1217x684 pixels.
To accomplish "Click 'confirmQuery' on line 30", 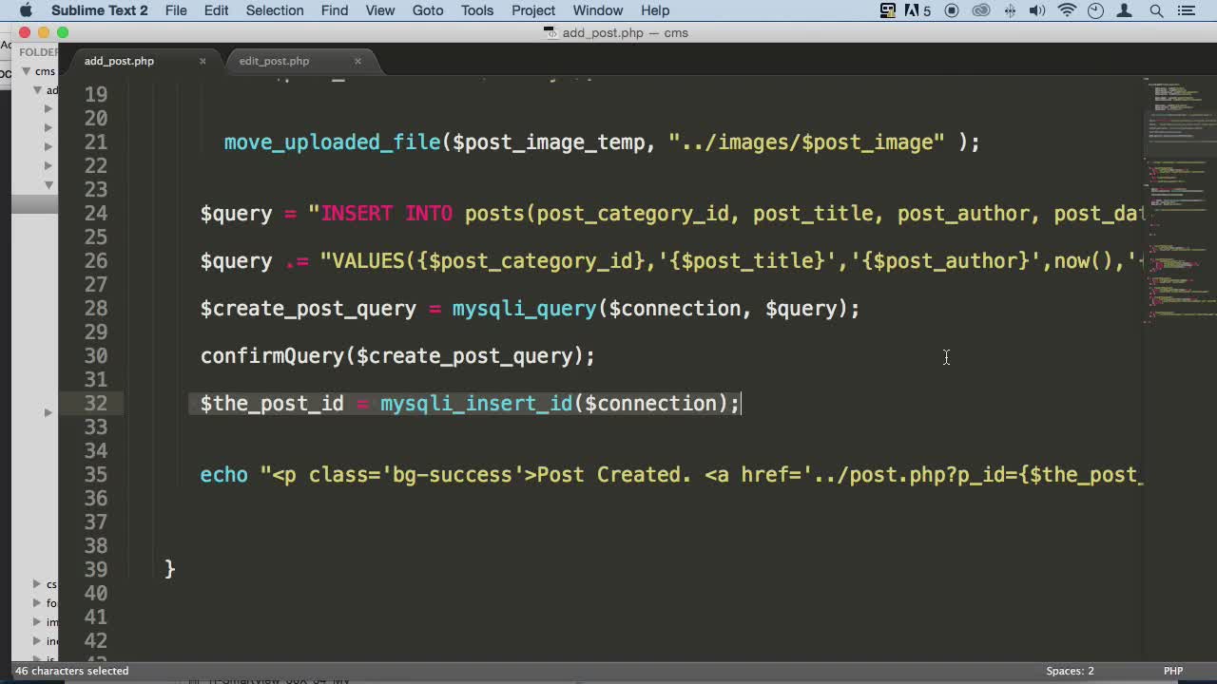I will (273, 356).
